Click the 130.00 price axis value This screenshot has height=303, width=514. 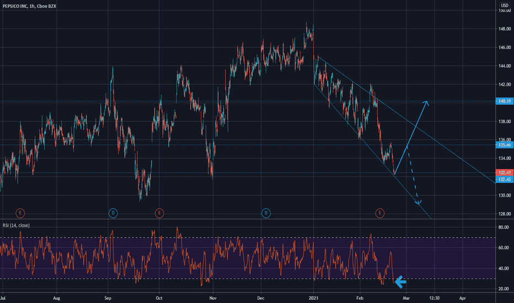coord(505,196)
